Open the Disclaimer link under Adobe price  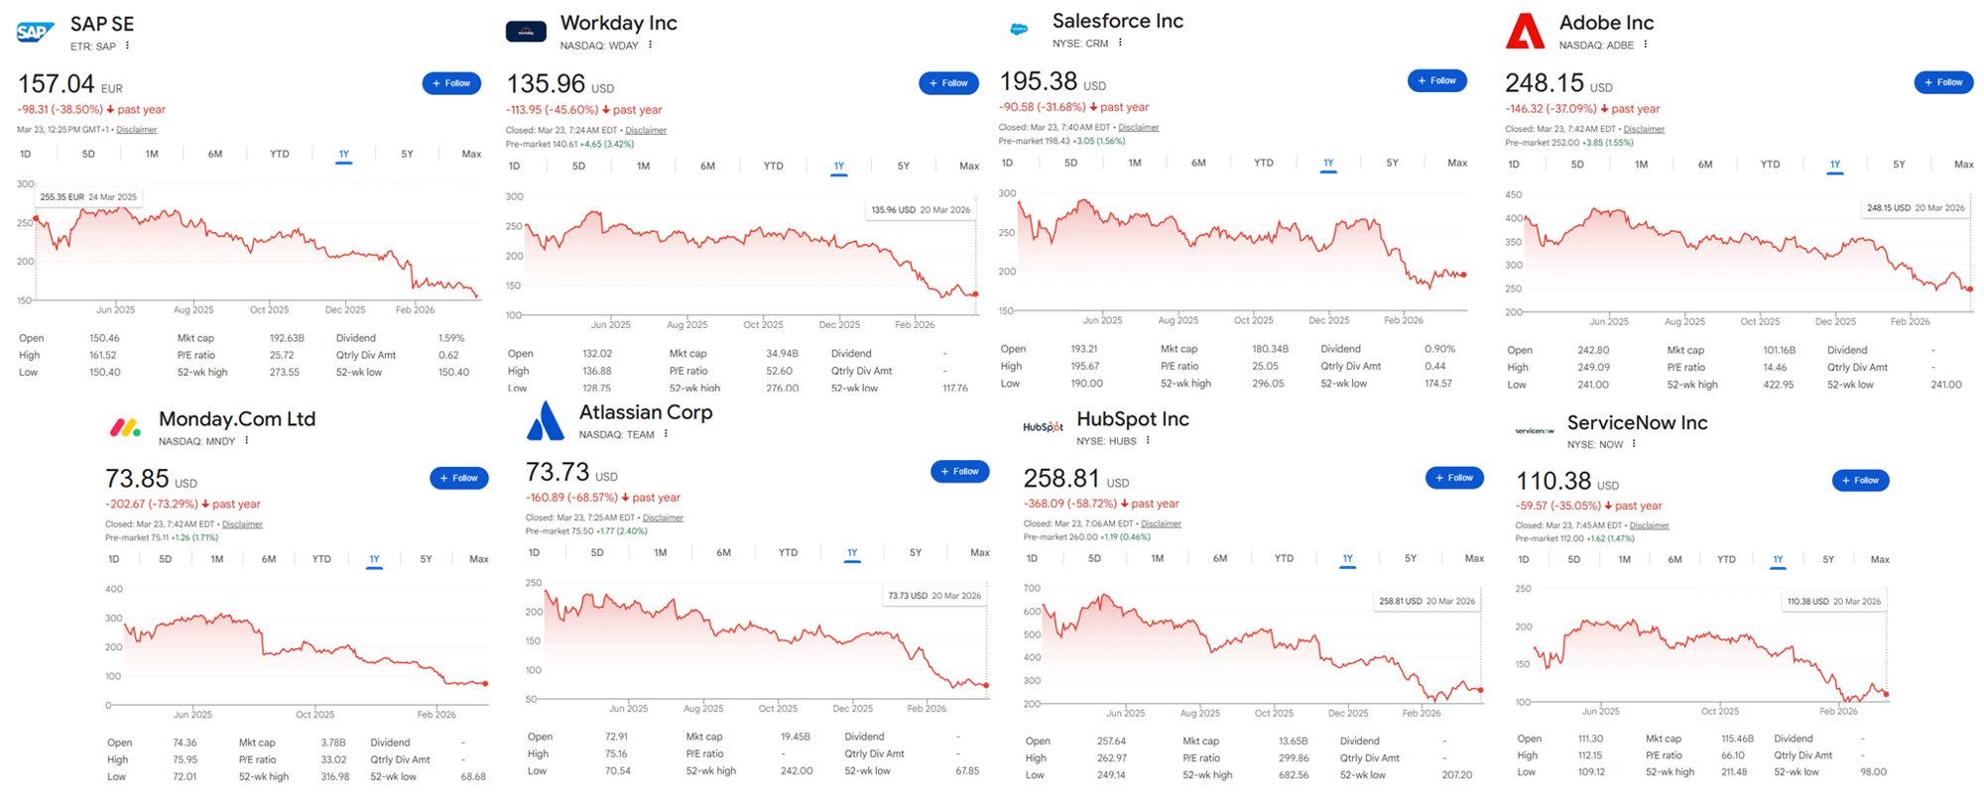1644,129
